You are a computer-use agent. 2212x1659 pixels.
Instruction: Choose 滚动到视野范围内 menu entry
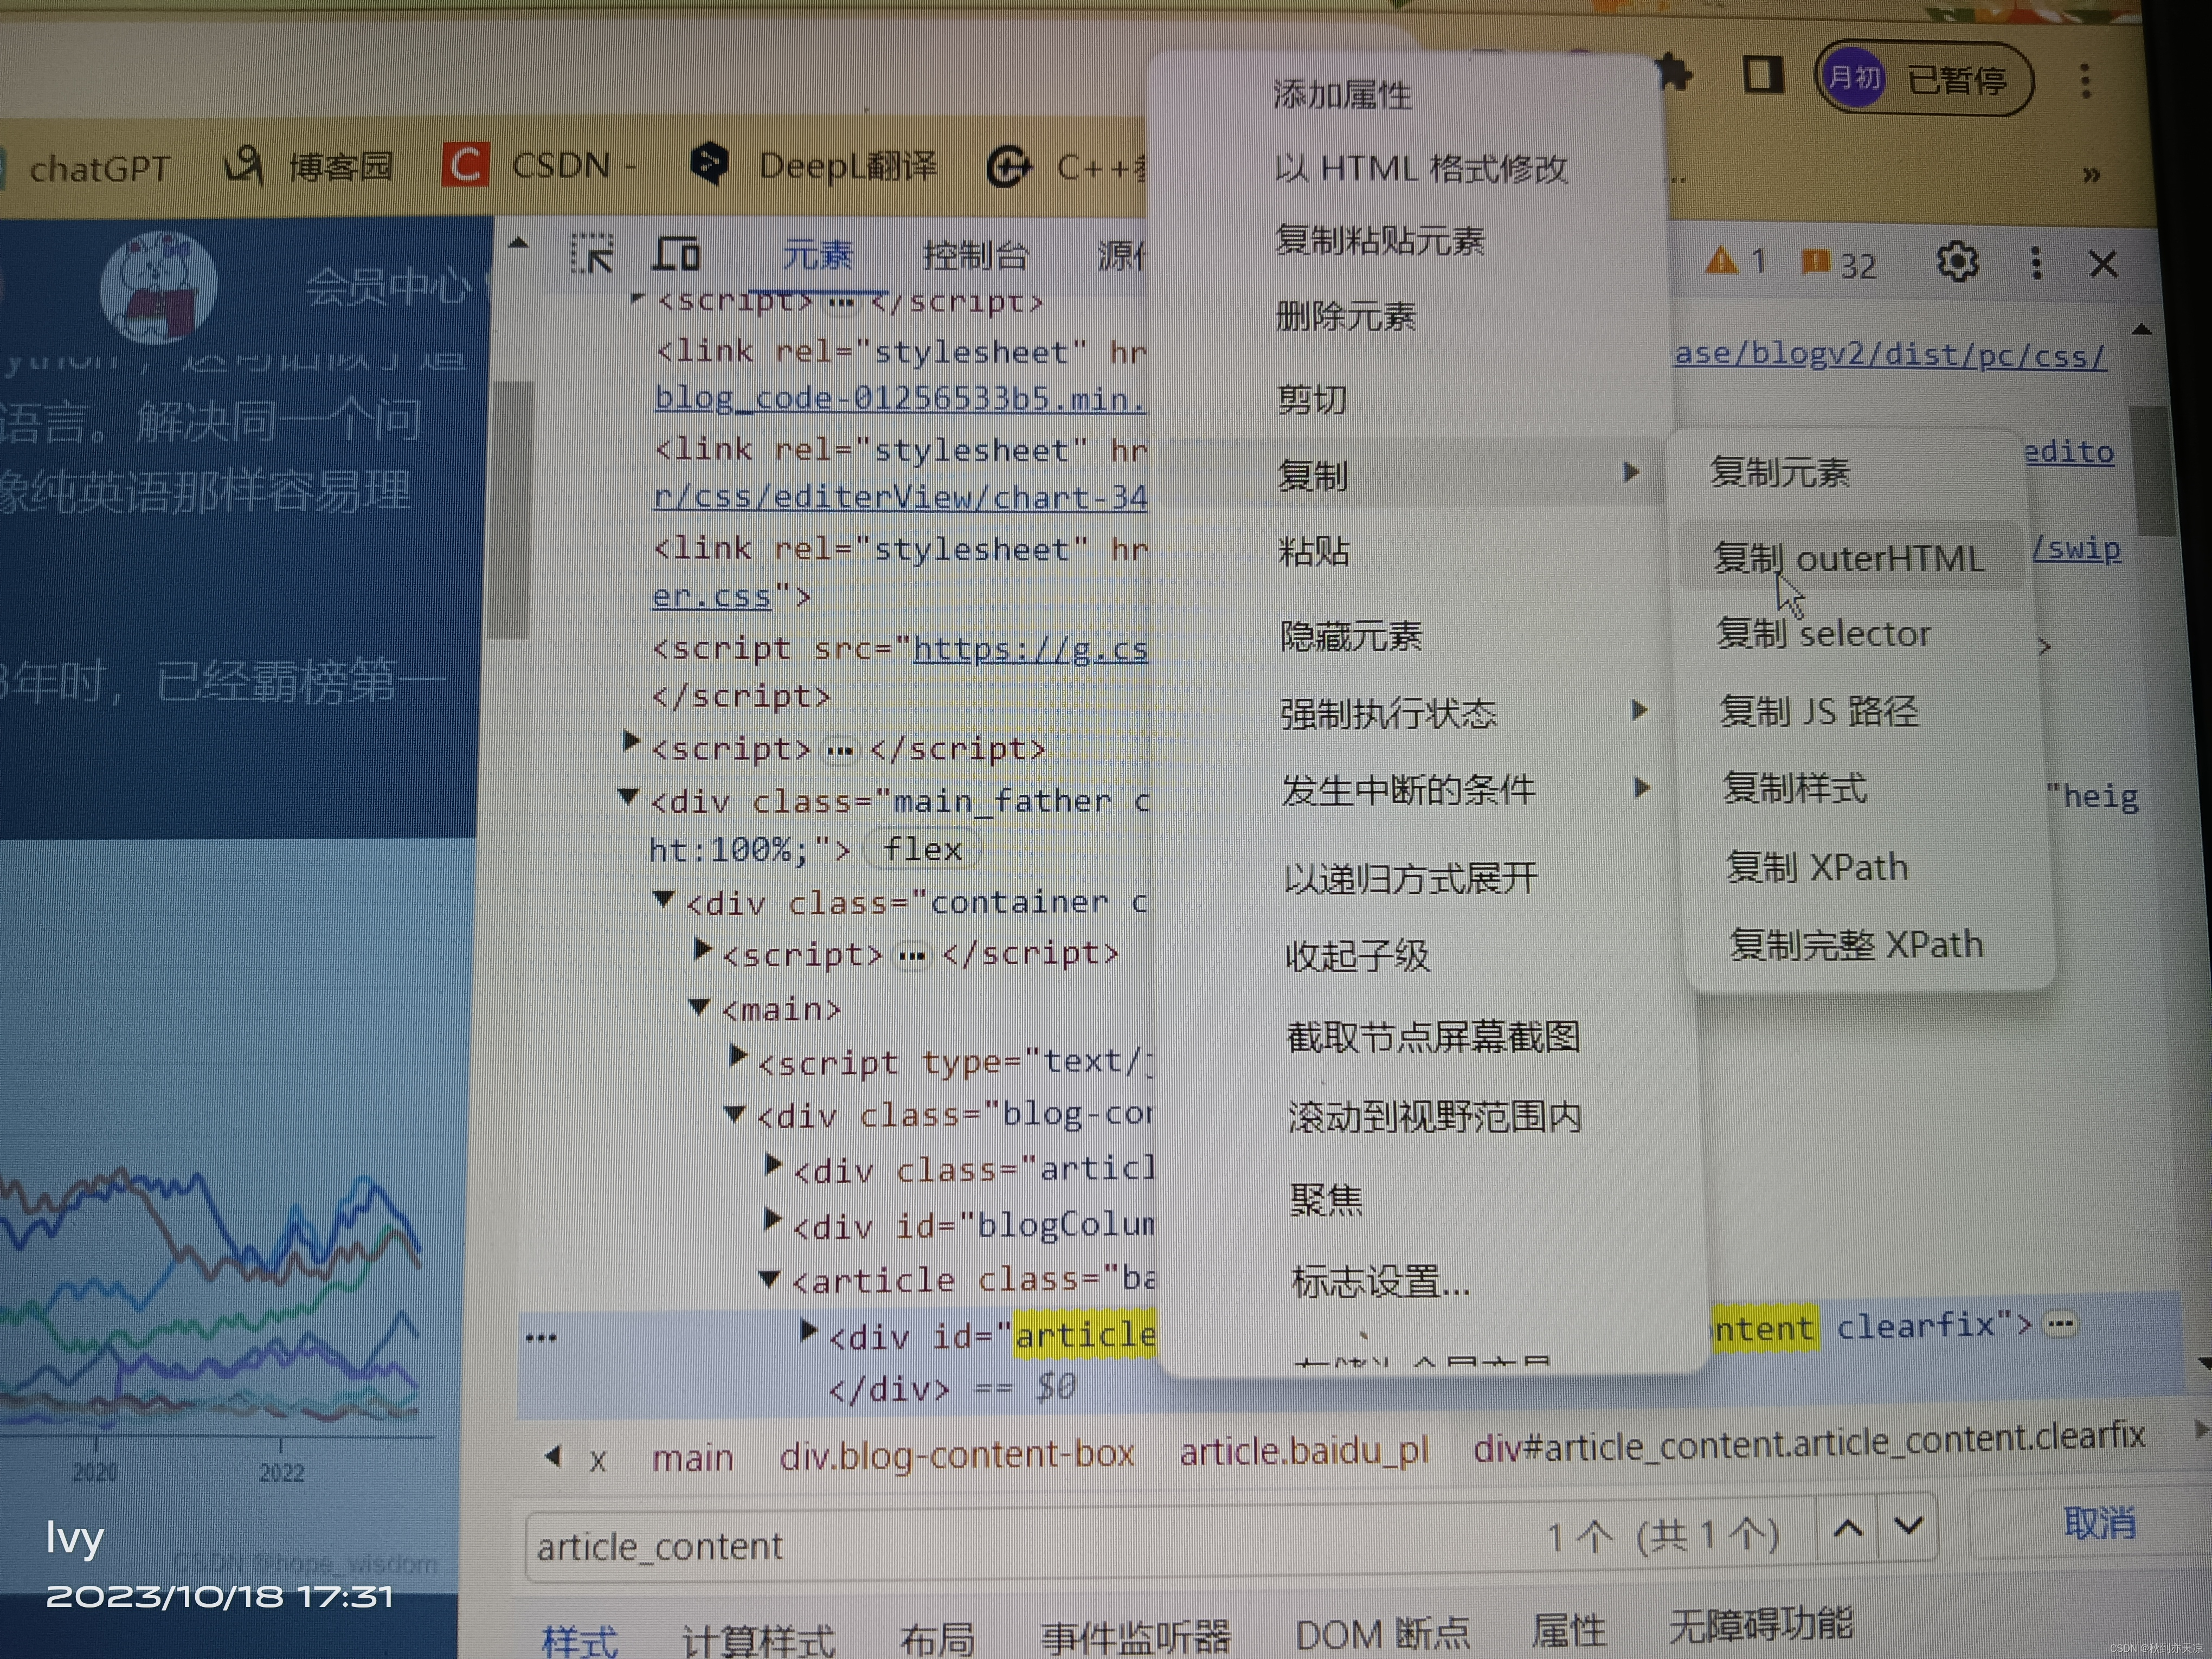[1435, 1117]
